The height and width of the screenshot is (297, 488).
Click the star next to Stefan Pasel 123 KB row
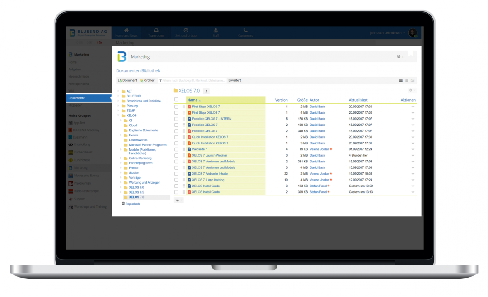click(x=328, y=186)
